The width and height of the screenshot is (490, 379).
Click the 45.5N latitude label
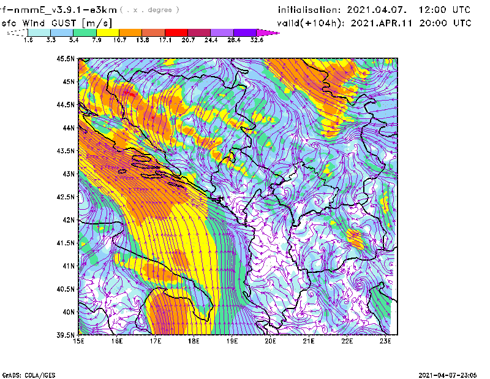pos(66,58)
